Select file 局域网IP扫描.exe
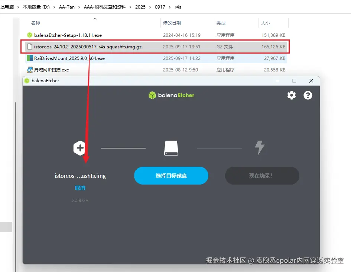The image size is (351, 272). pos(52,70)
